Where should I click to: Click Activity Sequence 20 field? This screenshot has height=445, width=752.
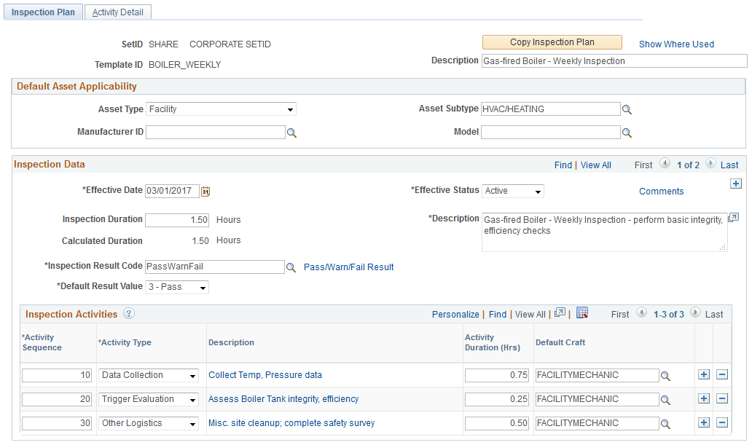coord(57,399)
